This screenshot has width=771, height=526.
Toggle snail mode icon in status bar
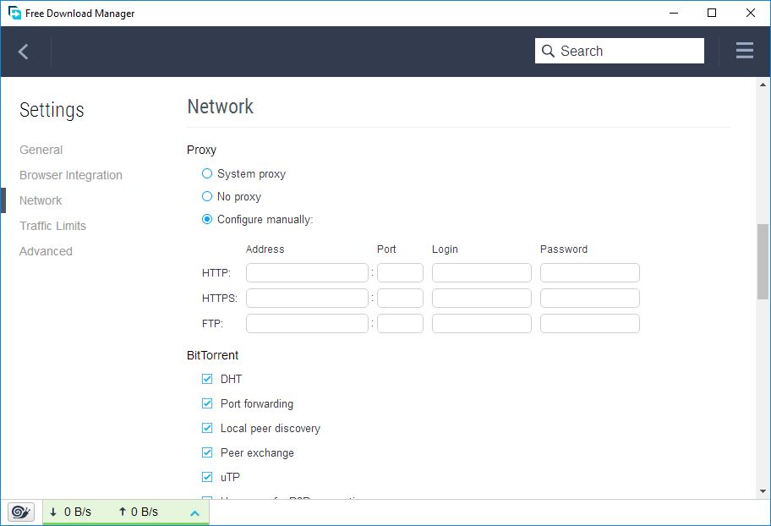tap(21, 512)
